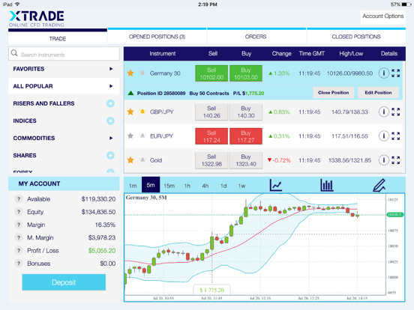Expand Germany 30 row to fullscreen
414x310 pixels.
point(395,73)
